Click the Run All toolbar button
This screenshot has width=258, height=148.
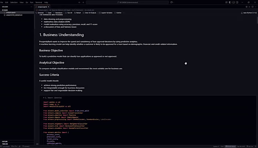69,13
